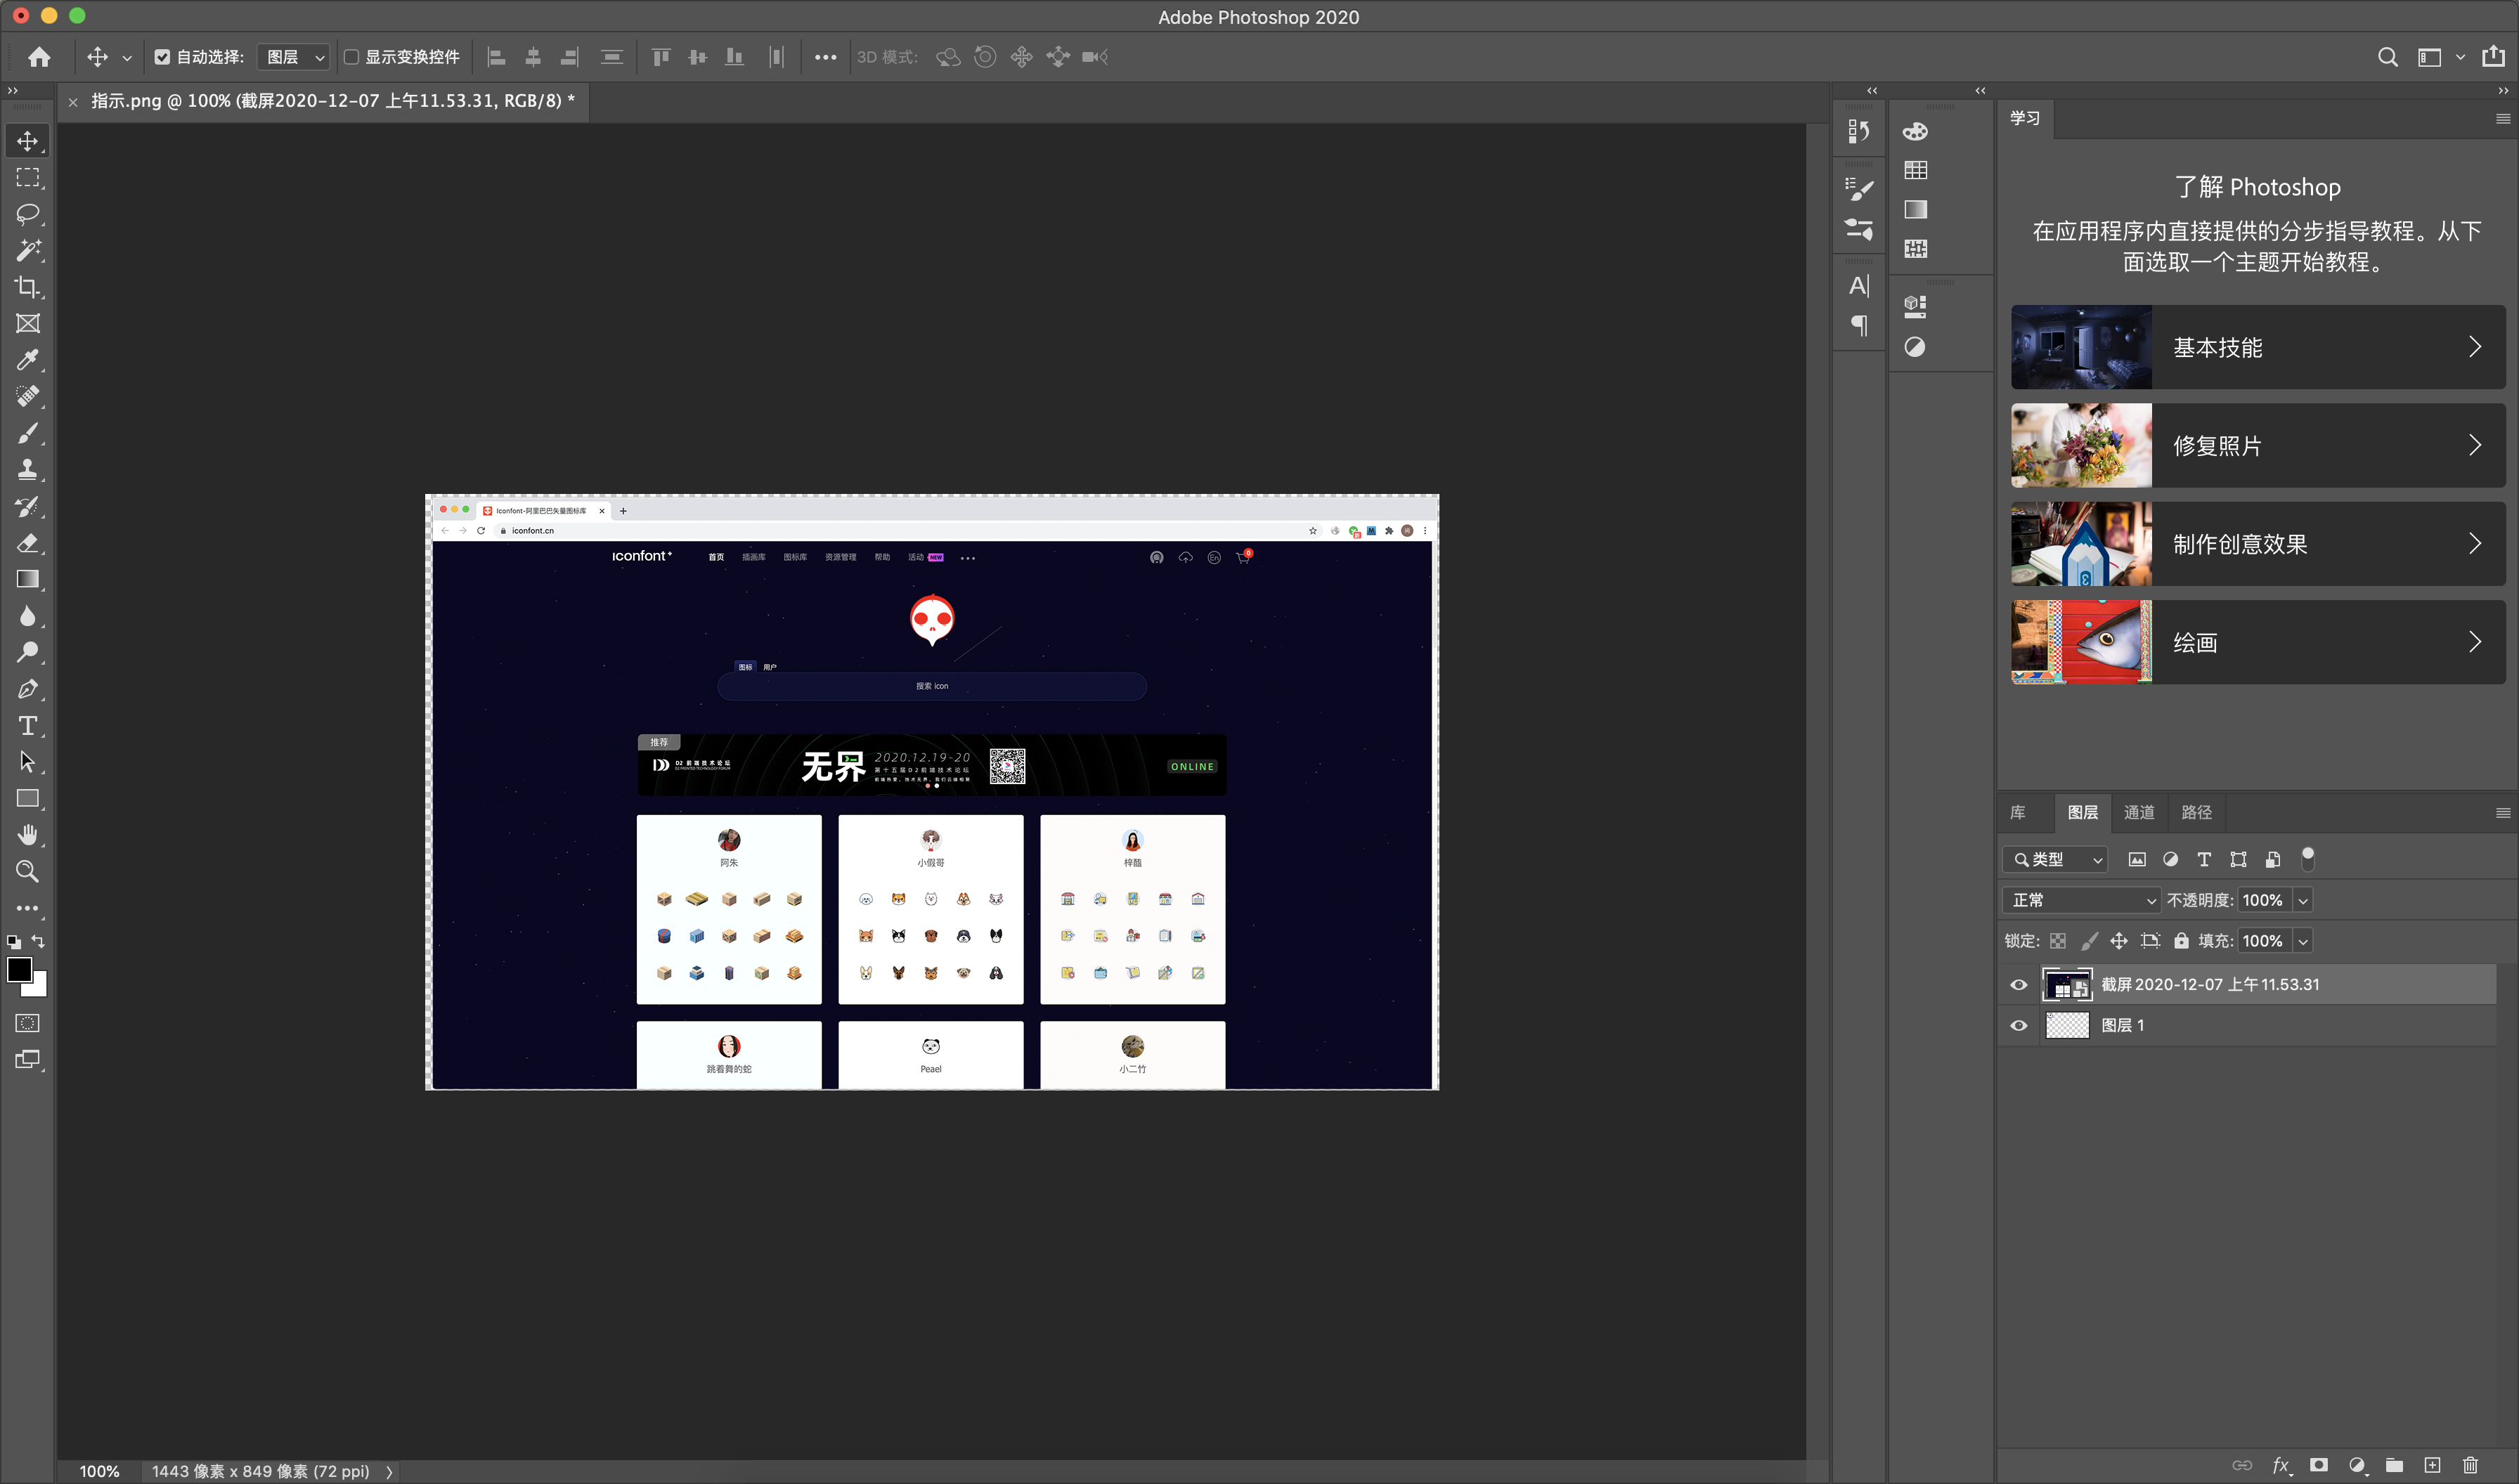The height and width of the screenshot is (1484, 2519).
Task: Open the opacity (不透明度) dropdown arrow
Action: [x=2303, y=900]
